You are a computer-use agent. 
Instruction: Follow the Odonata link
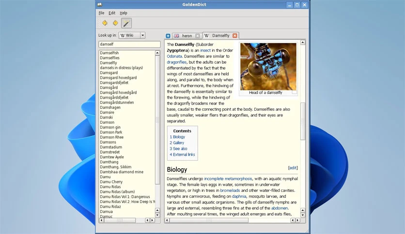click(174, 56)
